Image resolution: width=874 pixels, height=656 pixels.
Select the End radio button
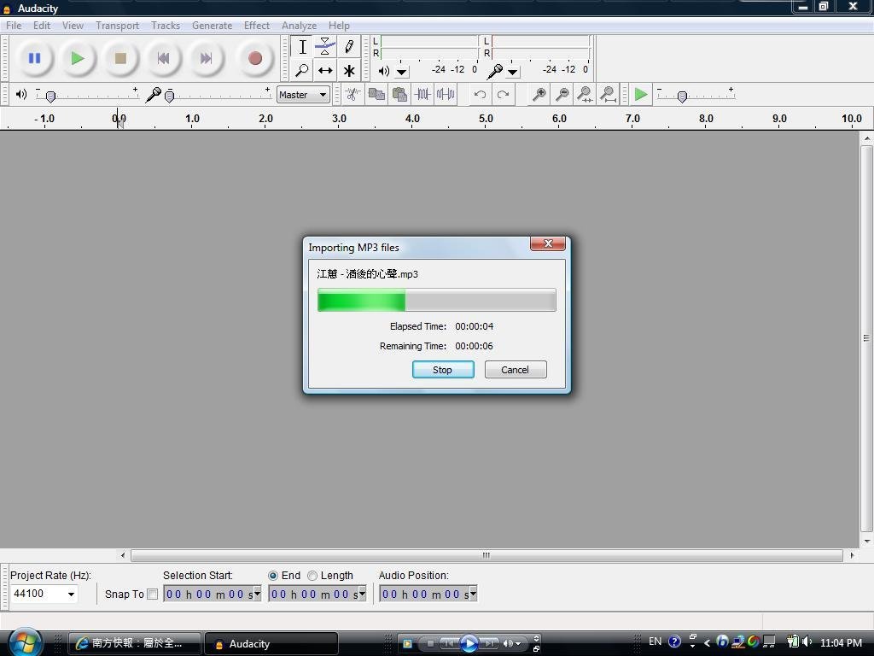point(273,575)
